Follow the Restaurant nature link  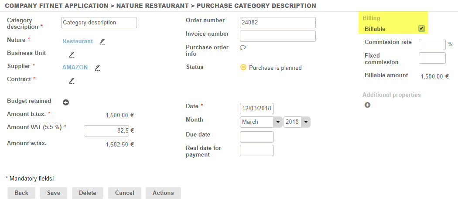click(x=78, y=41)
